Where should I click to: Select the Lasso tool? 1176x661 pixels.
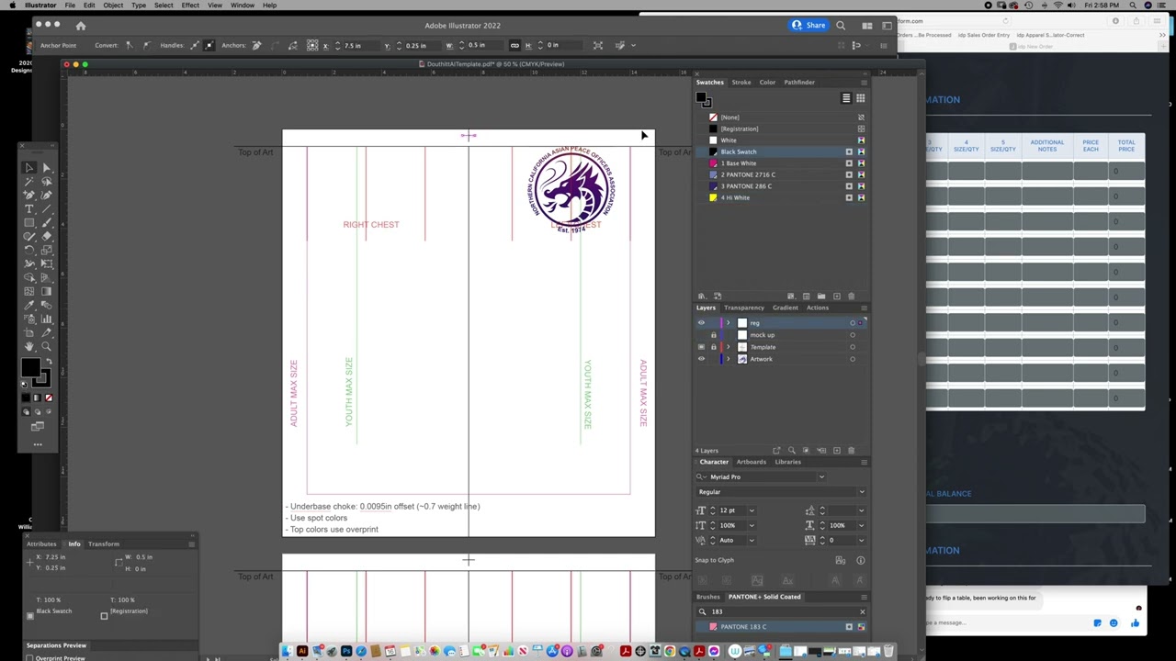coord(47,182)
